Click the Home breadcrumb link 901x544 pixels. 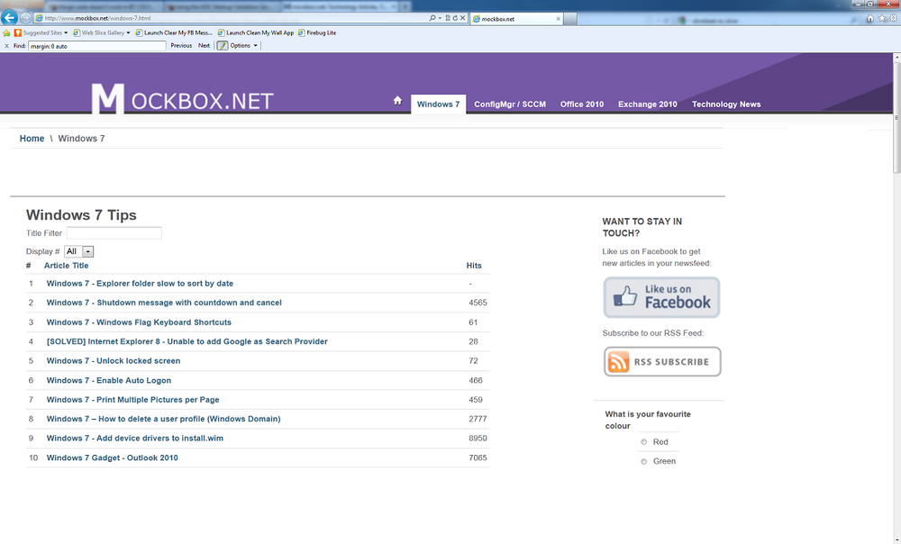point(32,139)
